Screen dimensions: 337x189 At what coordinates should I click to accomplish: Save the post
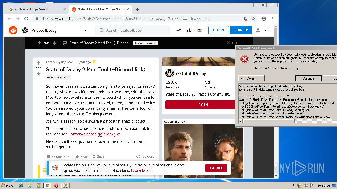(98, 156)
